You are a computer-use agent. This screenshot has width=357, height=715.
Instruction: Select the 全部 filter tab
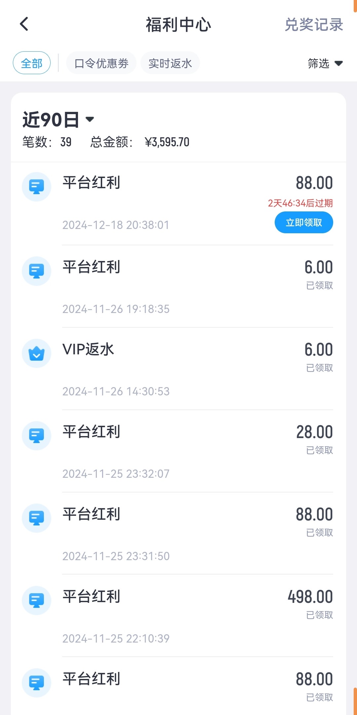pos(32,63)
